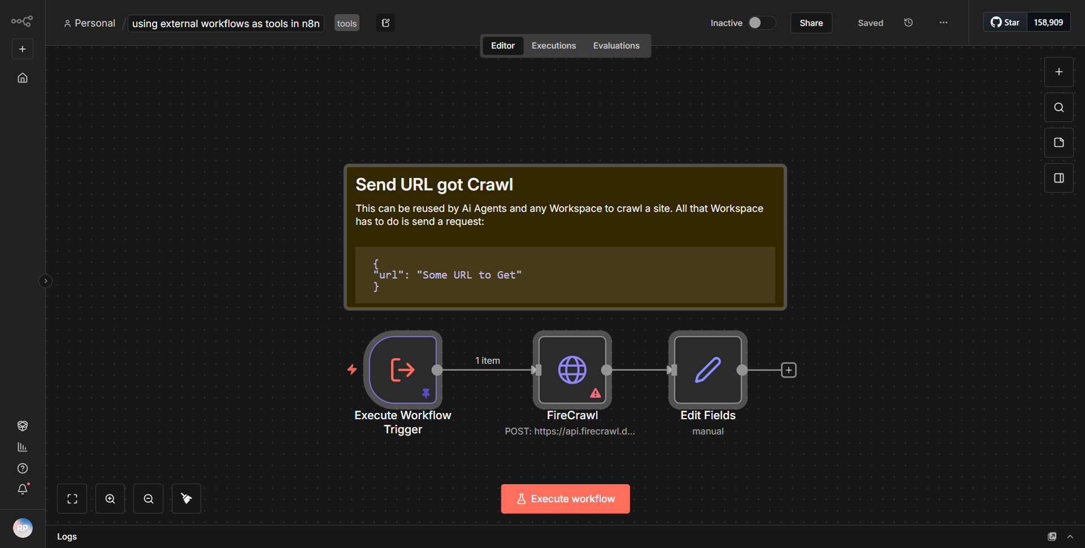Edit the workflow name field
The width and height of the screenshot is (1085, 548).
[226, 23]
